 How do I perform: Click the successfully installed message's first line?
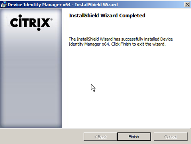[121, 39]
